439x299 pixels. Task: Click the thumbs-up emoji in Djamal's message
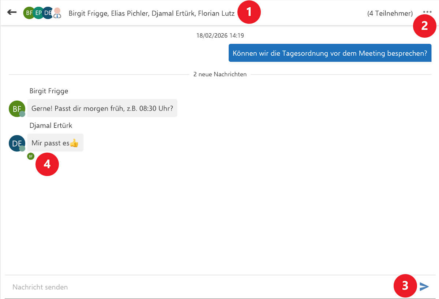(x=74, y=143)
